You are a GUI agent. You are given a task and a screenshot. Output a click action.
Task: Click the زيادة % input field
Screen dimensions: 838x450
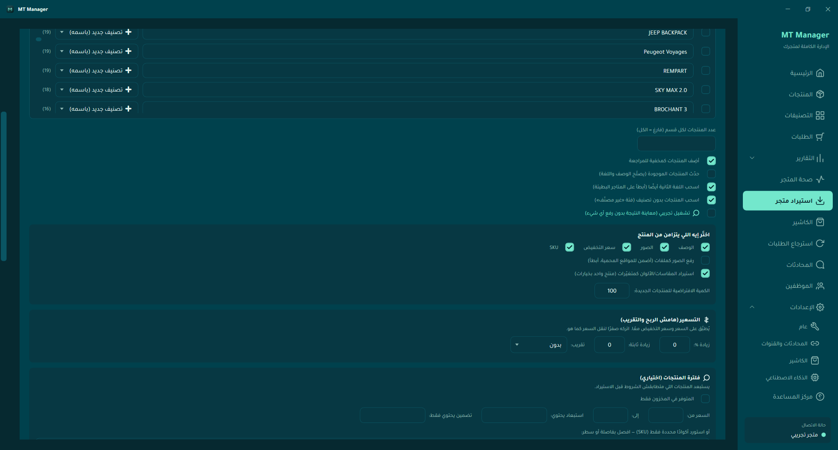point(674,344)
